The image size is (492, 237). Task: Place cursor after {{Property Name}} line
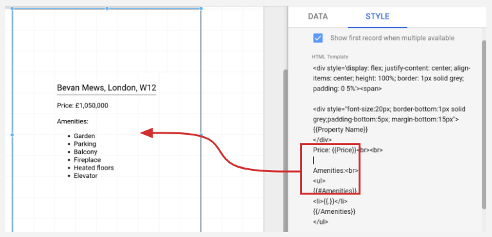click(x=368, y=130)
